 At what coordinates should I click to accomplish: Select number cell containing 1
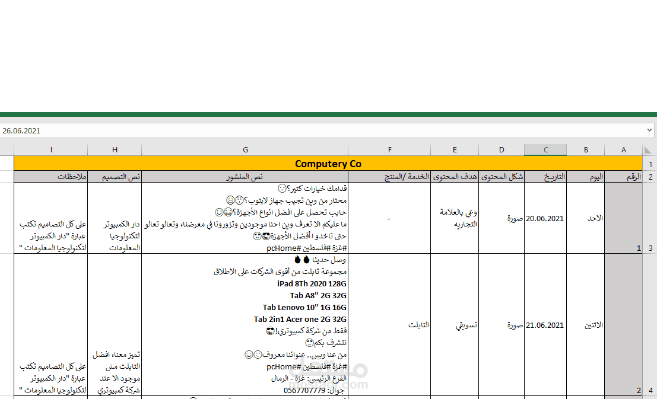[624, 218]
